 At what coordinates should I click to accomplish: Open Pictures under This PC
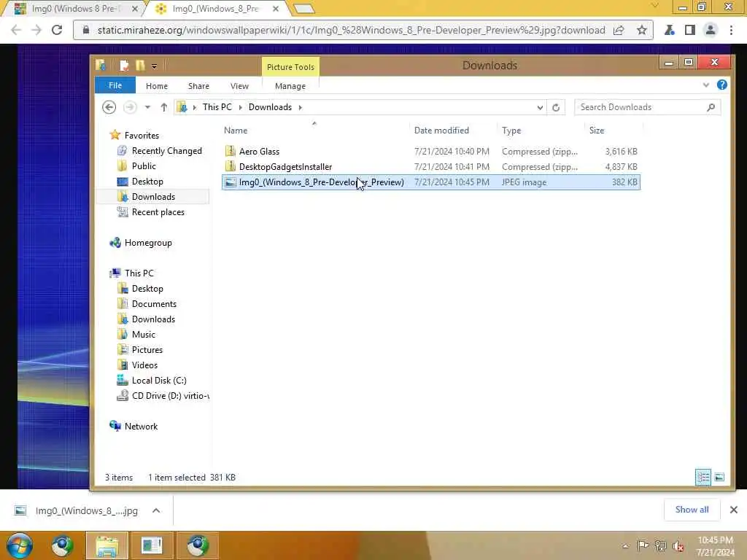tap(147, 349)
